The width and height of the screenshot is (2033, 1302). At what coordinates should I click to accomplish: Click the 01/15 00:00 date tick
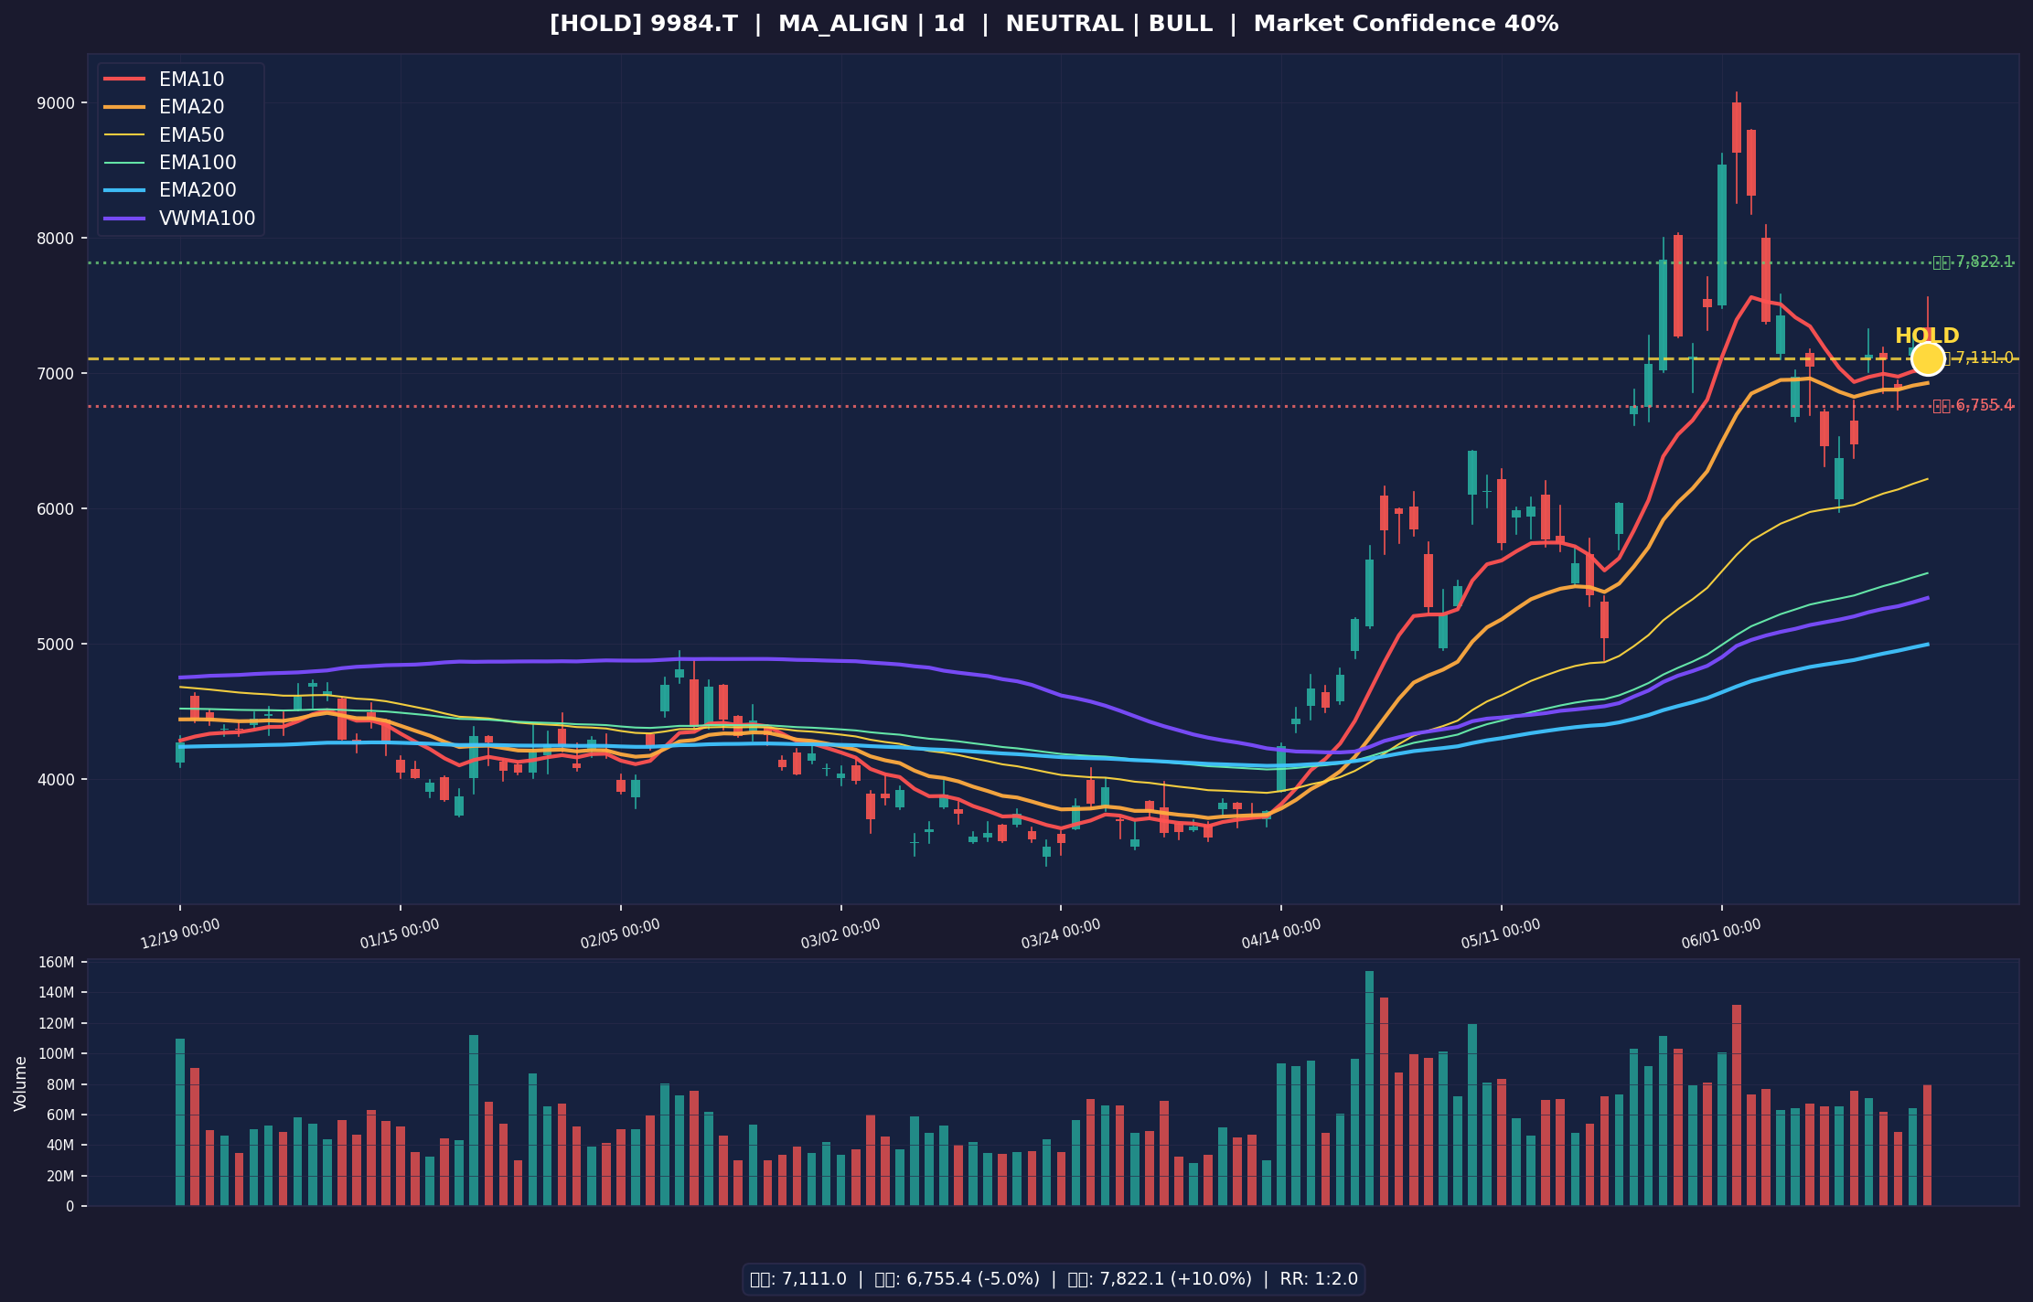click(x=400, y=934)
